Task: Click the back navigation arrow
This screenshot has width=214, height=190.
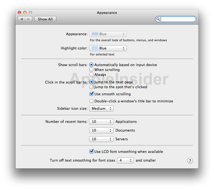Action: click(22, 19)
